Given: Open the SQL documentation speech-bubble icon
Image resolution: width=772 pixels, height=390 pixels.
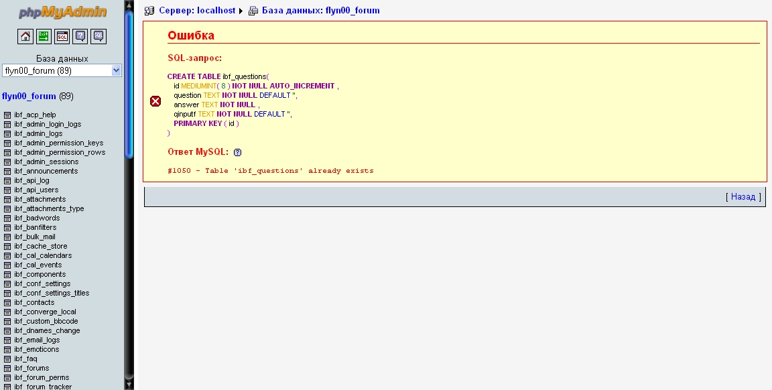Looking at the screenshot, I should click(x=99, y=36).
